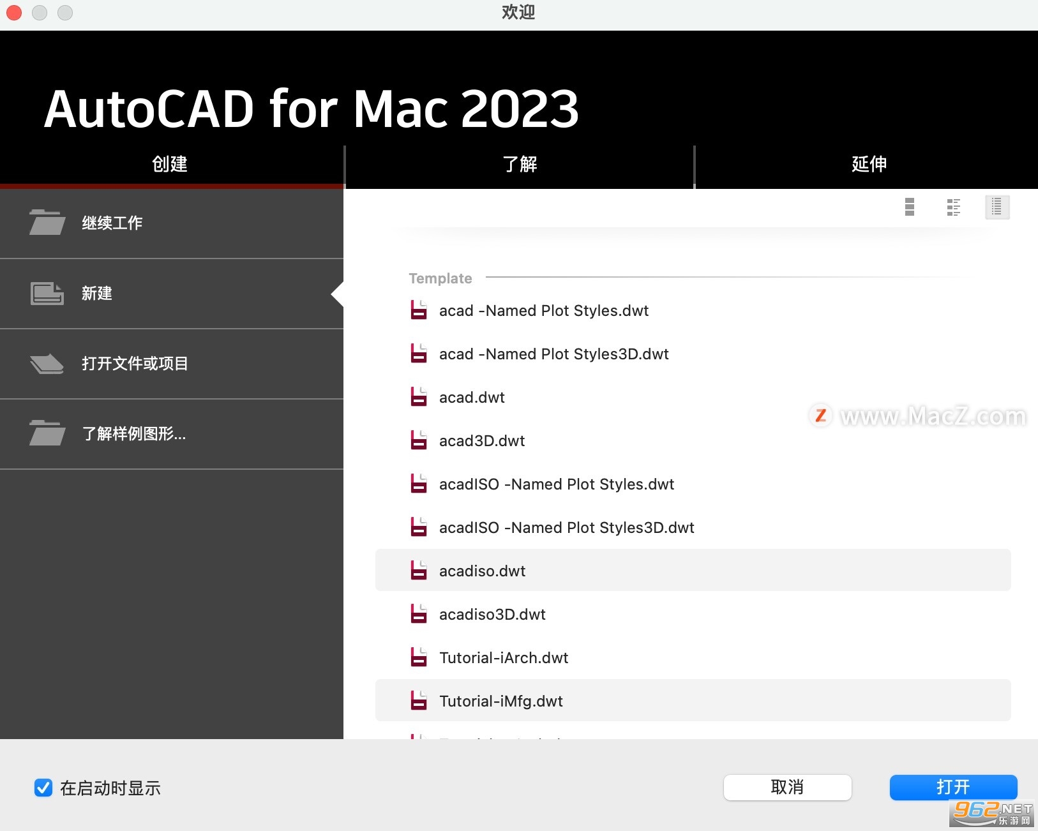This screenshot has height=831, width=1038.
Task: Open the 延伸 tab
Action: [x=868, y=164]
